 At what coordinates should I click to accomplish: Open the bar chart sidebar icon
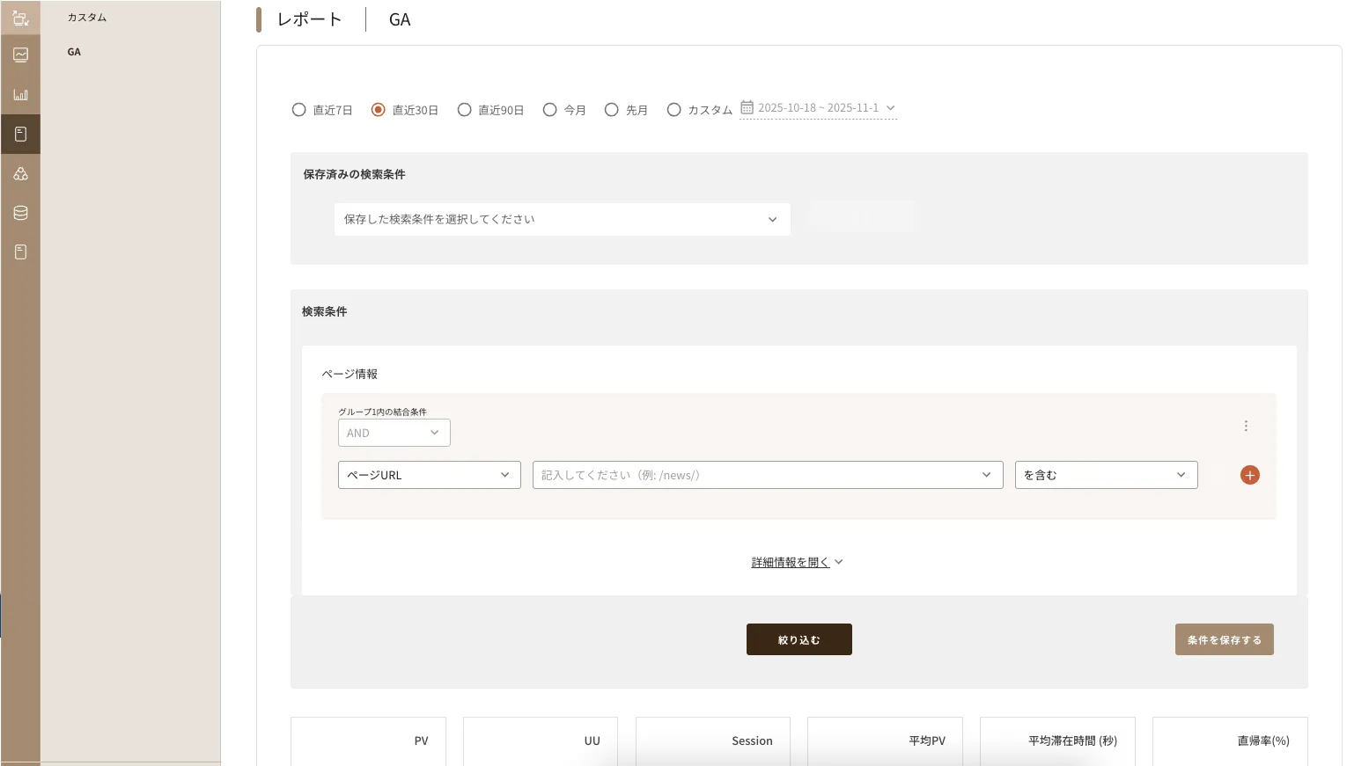coord(20,95)
